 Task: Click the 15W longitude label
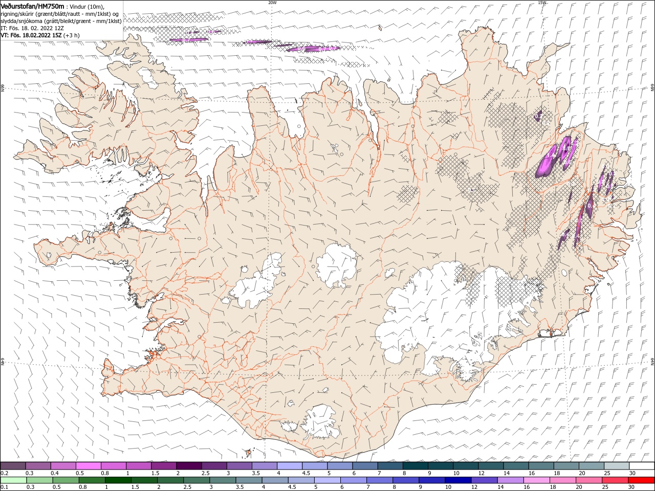pos(541,3)
